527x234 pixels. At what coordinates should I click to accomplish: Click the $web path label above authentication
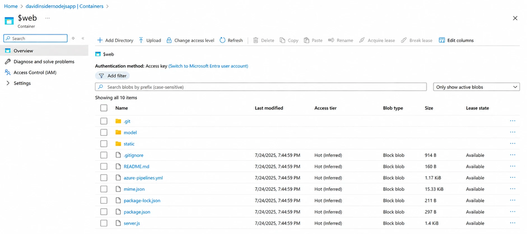108,54
